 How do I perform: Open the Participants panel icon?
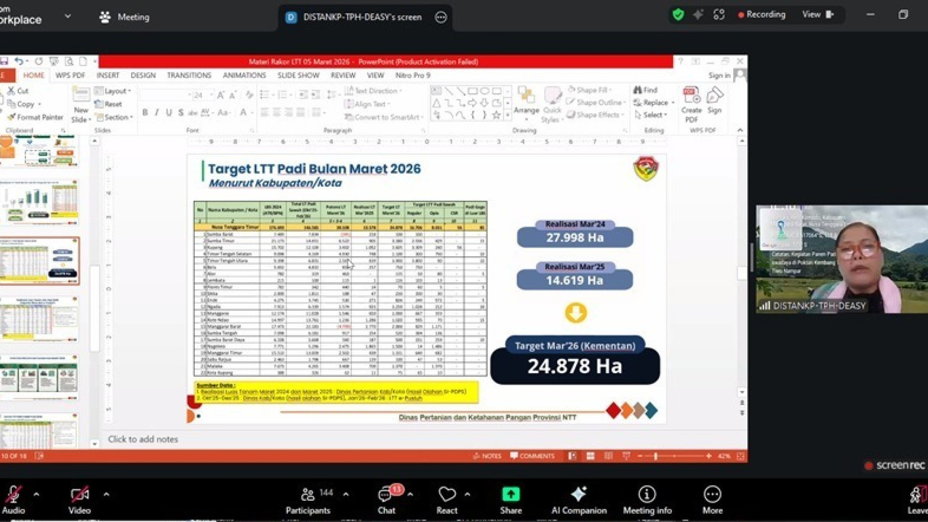coord(308,494)
